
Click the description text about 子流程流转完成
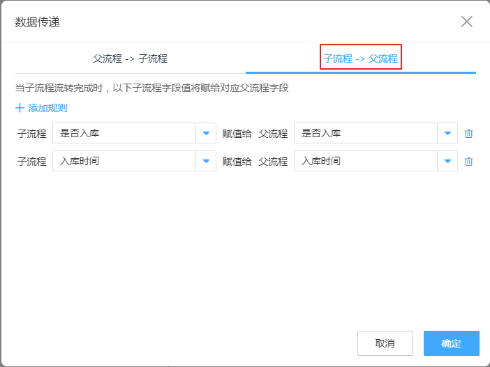coord(152,88)
